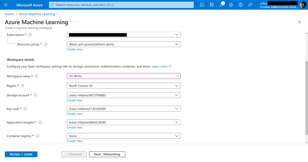Click Create new under Key vault

point(74,114)
